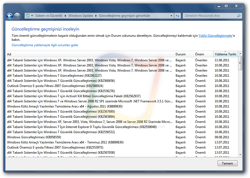Click the scrollbar down arrow

pos(240,155)
